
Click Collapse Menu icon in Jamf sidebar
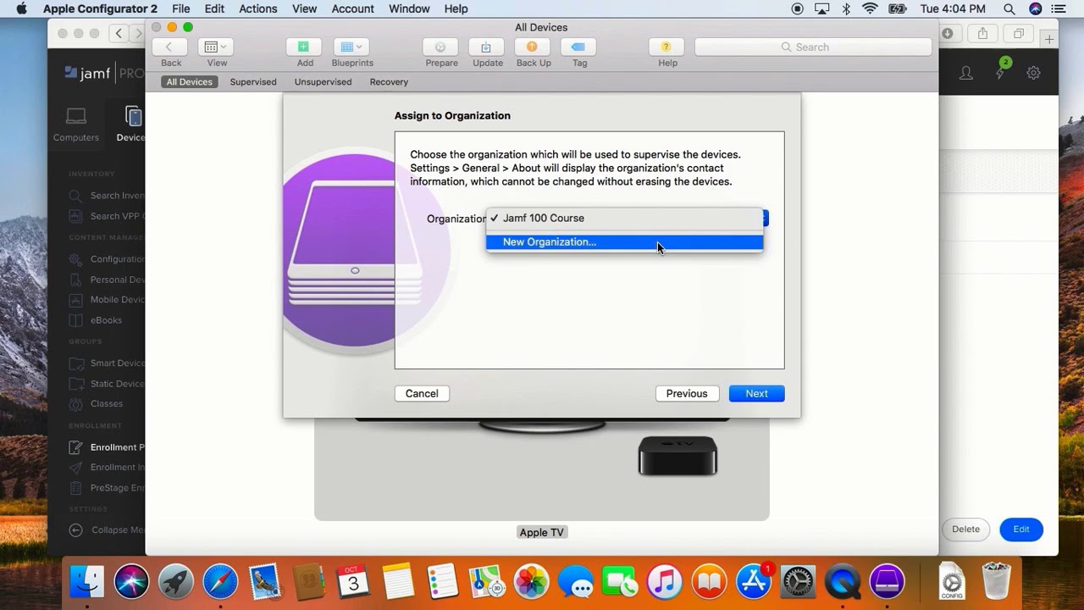point(75,530)
